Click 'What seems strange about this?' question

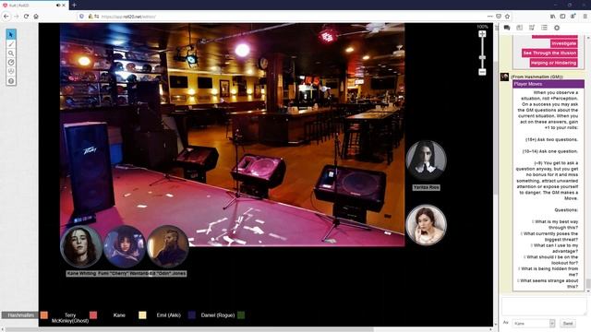coord(549,283)
